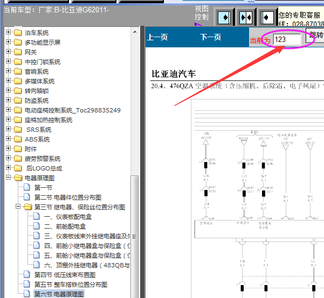Screen dimensions: 324x298
Task: Select the 后LOGO总成 folder icon
Action: tap(18, 168)
